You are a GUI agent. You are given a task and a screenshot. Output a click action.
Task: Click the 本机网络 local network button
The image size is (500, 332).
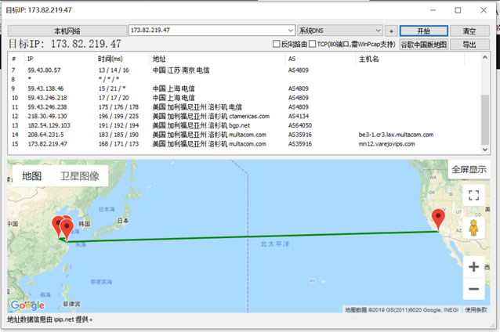(67, 31)
